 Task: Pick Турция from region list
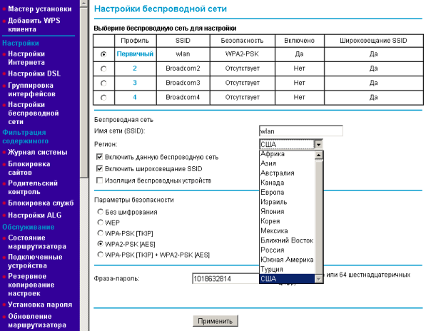[287, 270]
